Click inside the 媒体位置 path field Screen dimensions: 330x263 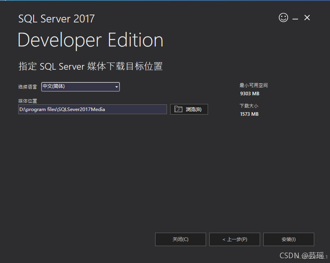pos(92,109)
